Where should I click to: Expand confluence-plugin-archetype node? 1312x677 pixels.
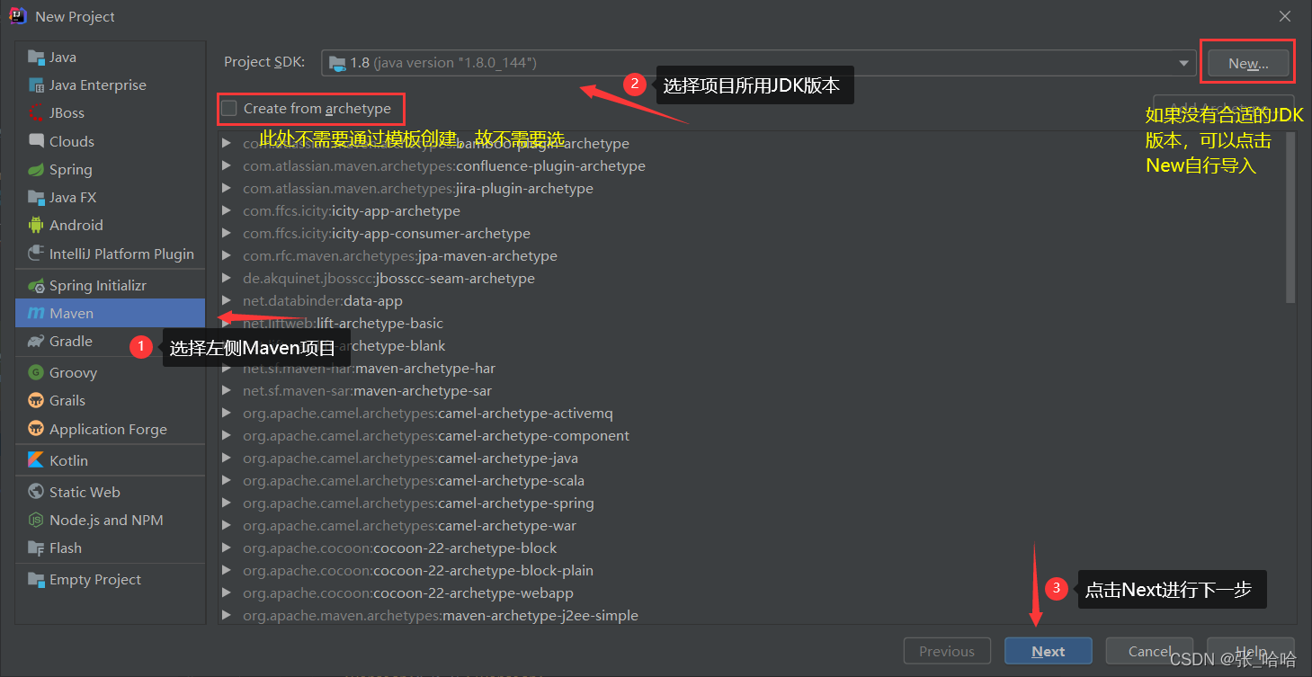coord(226,166)
